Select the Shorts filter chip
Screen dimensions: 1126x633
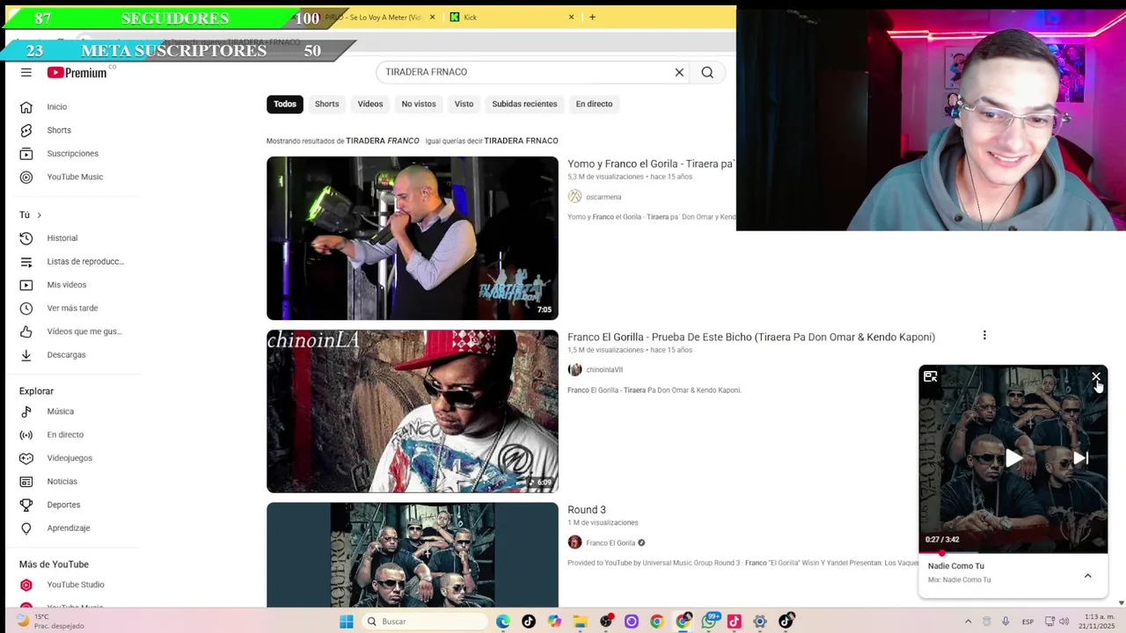[x=326, y=104]
